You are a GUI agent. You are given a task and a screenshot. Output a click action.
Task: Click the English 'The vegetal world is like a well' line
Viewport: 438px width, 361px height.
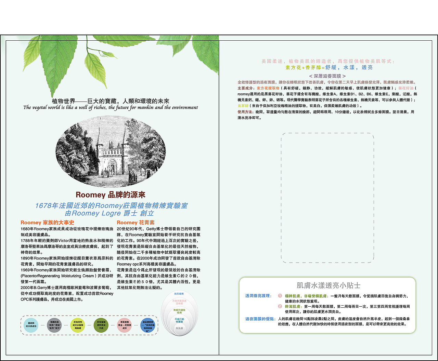[x=111, y=107]
